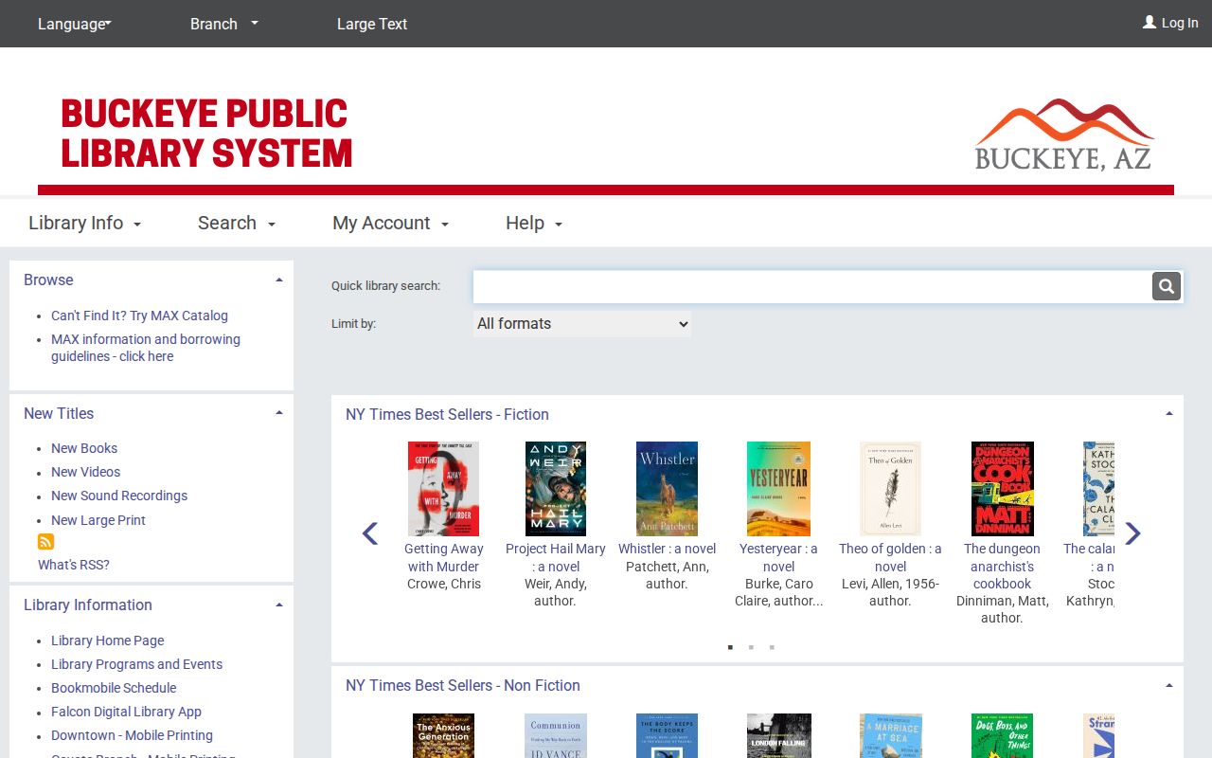
Task: Open Project Hail Mary title link
Action: coord(556,557)
